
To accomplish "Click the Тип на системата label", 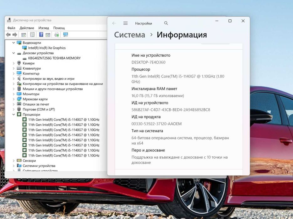I will [147, 131].
